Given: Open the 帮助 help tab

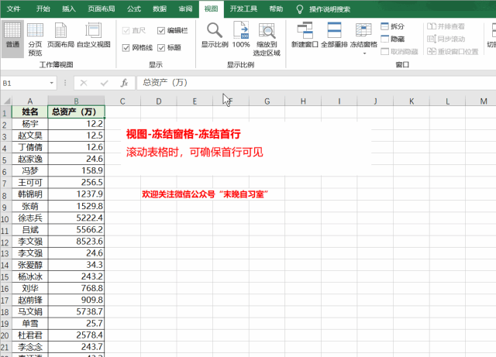Looking at the screenshot, I should pos(276,9).
